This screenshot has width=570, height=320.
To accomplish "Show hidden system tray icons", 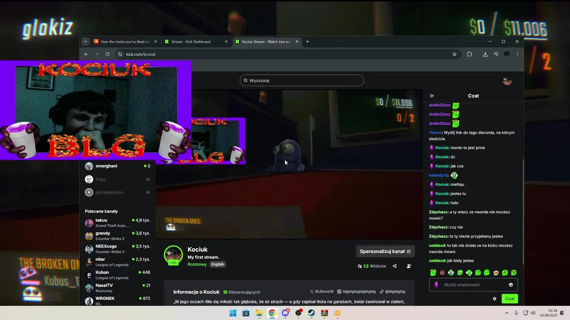I will 506,313.
